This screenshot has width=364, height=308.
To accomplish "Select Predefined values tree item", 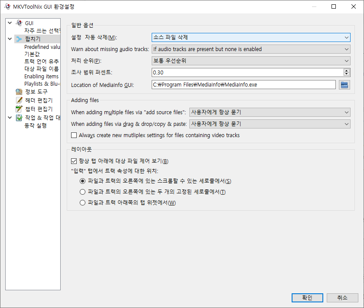I will click(x=42, y=47).
